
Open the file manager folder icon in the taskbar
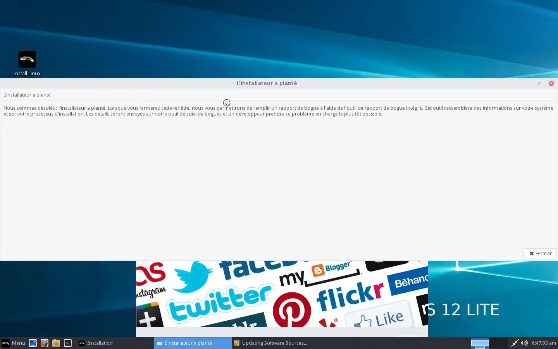56,343
